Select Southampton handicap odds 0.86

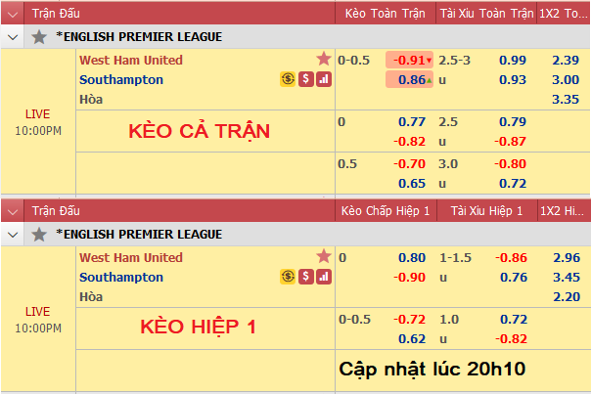409,79
